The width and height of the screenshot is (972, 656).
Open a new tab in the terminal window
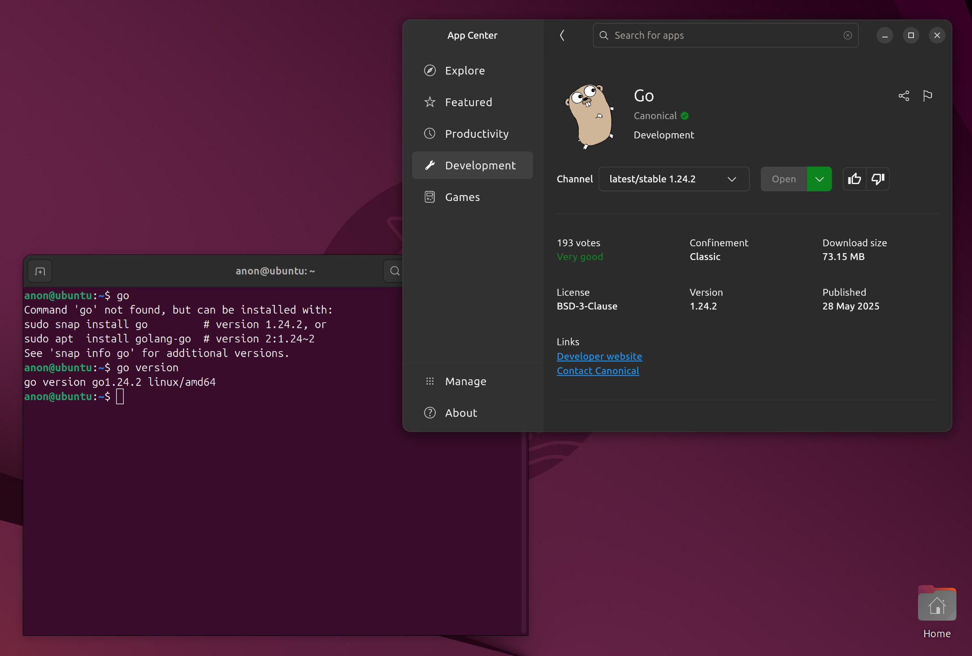40,271
